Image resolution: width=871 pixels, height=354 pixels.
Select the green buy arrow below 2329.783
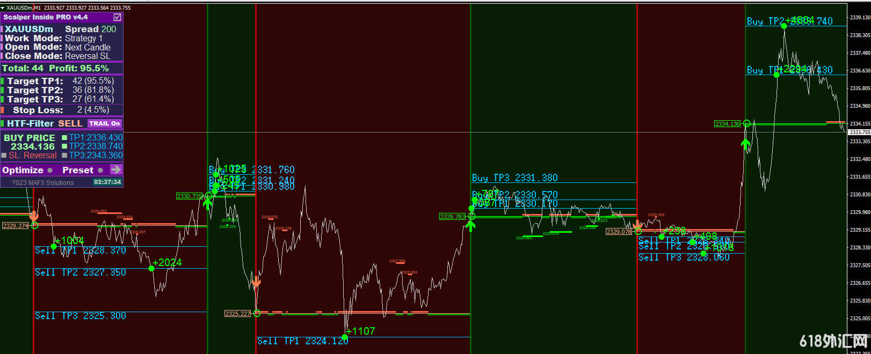[x=470, y=226]
